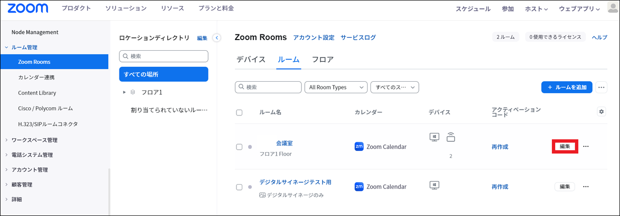
Task: Focus location directory search field
Action: (x=163, y=56)
